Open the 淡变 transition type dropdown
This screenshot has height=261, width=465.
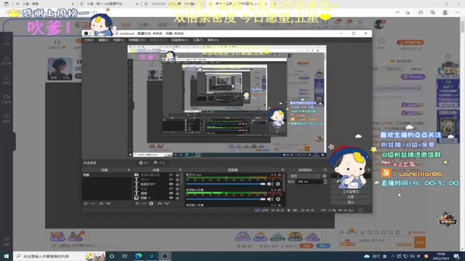pos(305,176)
